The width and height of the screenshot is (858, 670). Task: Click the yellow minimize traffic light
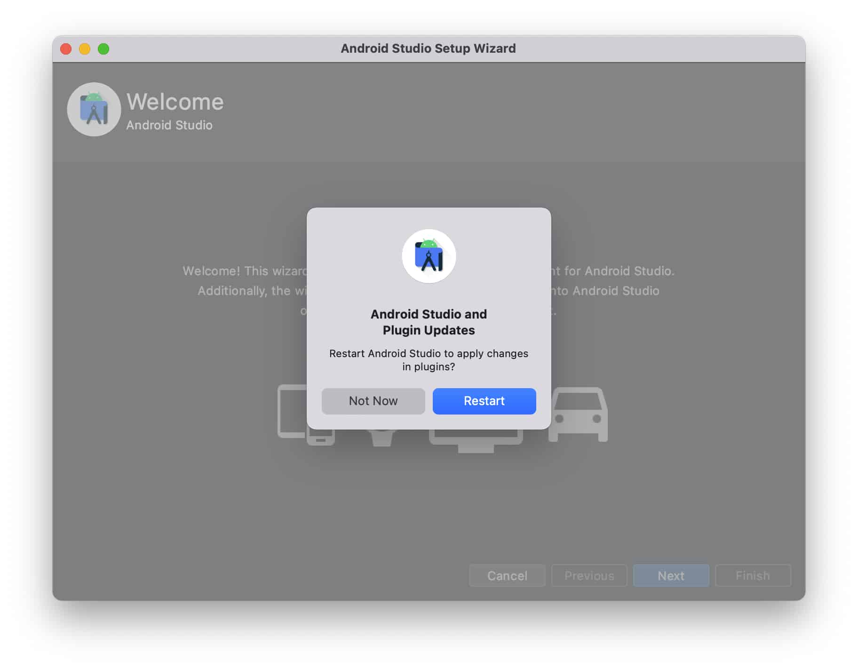tap(85, 48)
